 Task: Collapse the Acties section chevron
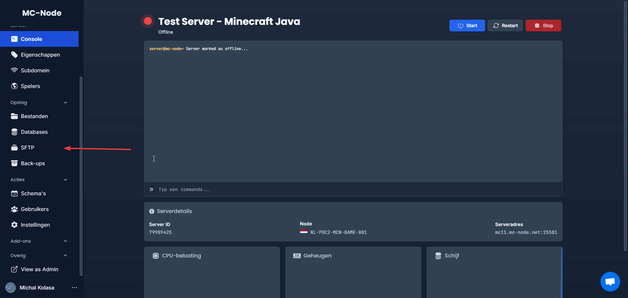[65, 180]
